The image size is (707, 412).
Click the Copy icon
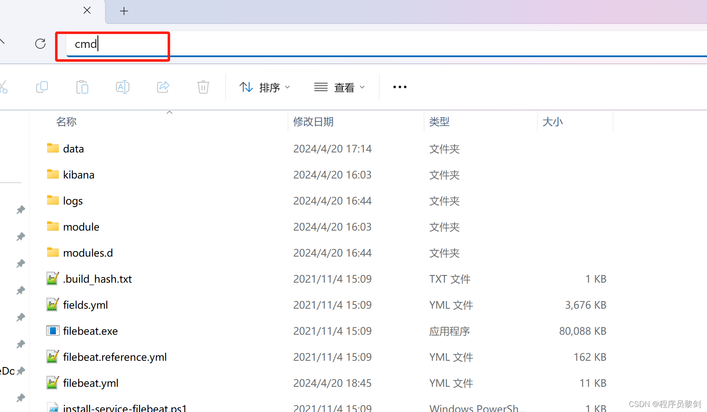tap(42, 87)
